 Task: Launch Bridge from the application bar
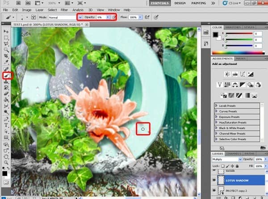click(x=18, y=3)
